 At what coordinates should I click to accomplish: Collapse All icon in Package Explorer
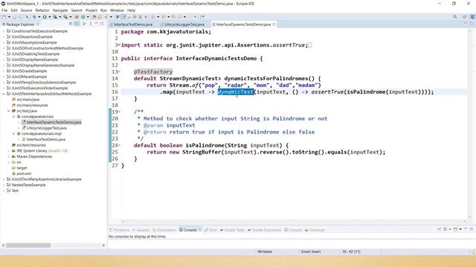click(x=71, y=24)
